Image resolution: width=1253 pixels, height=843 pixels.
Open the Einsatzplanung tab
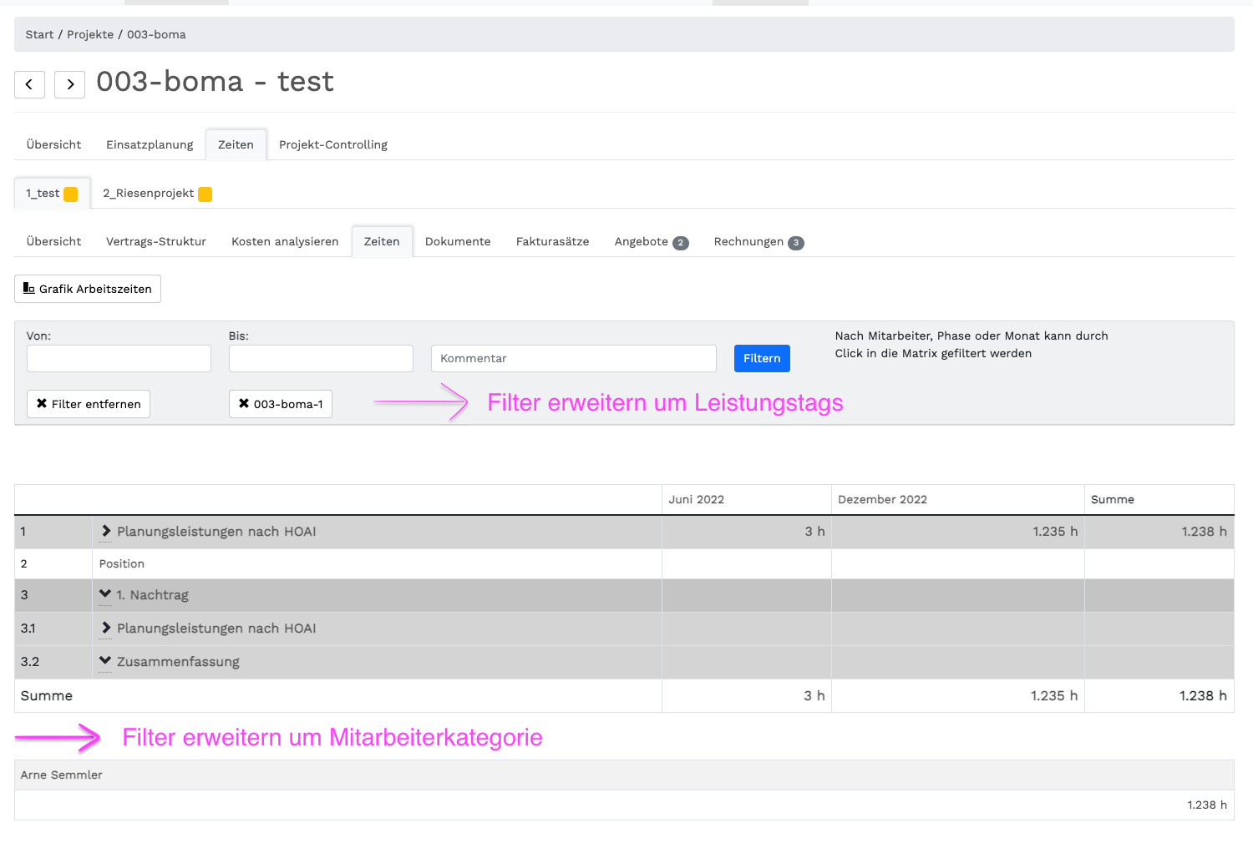pyautogui.click(x=150, y=144)
